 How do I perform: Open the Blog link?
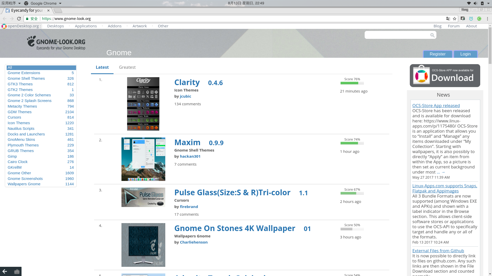[437, 26]
